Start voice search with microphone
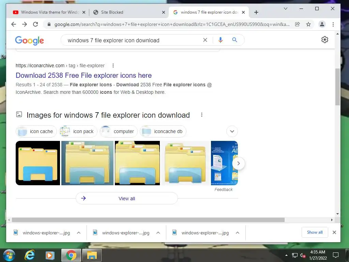Image resolution: width=349 pixels, height=262 pixels. point(221,40)
